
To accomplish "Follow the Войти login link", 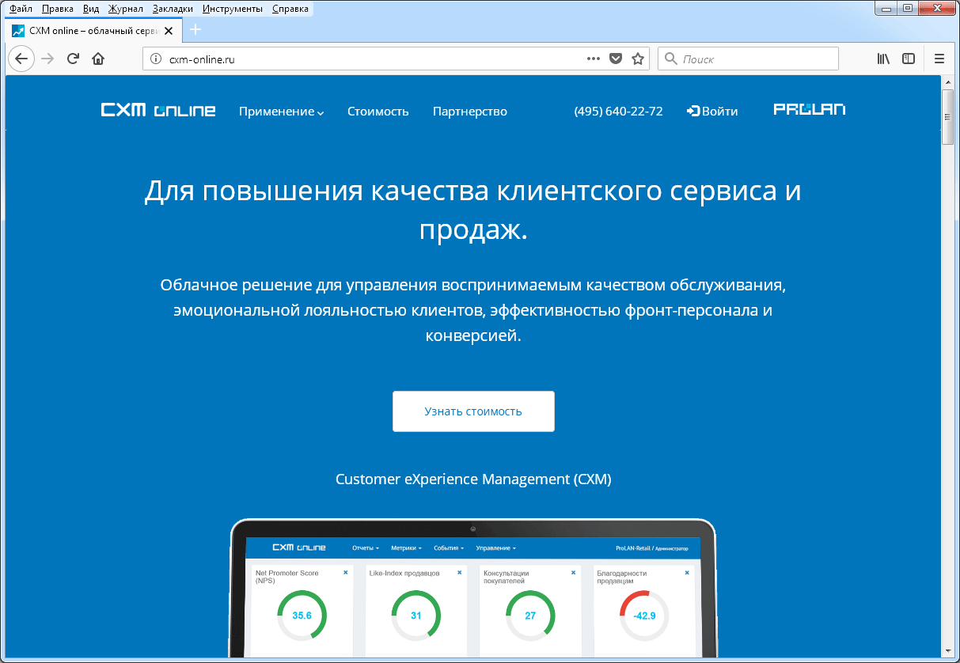I will [x=712, y=112].
